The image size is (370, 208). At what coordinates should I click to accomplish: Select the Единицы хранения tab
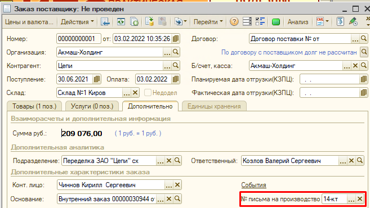214,106
